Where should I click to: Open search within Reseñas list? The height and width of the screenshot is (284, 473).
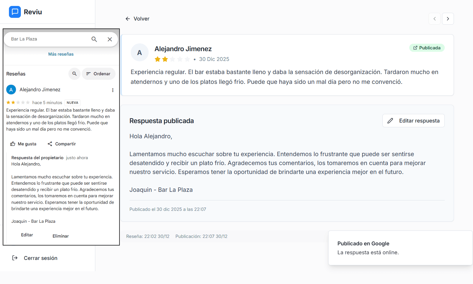pyautogui.click(x=74, y=74)
